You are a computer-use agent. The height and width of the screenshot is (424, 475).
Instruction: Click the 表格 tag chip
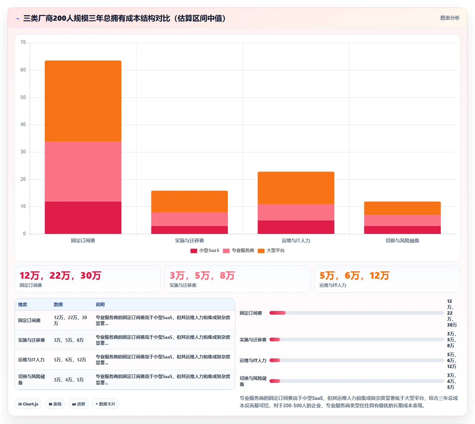55,404
